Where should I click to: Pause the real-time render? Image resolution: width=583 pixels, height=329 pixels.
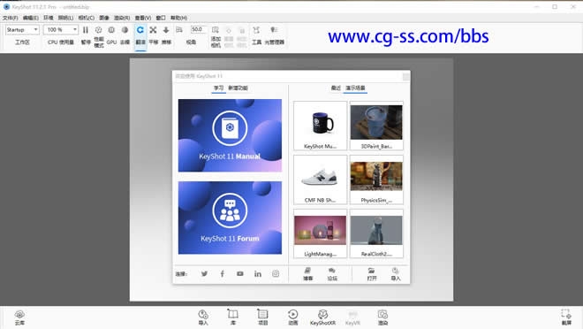pos(86,35)
